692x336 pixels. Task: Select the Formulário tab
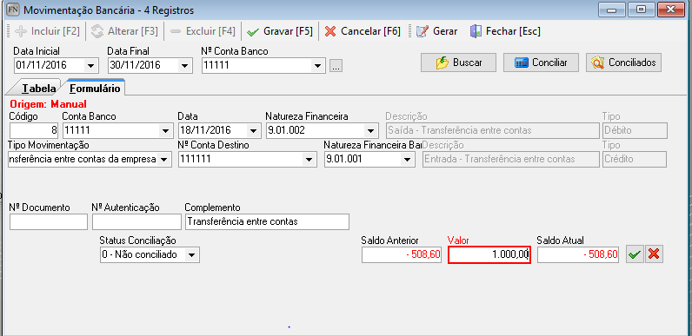(95, 88)
